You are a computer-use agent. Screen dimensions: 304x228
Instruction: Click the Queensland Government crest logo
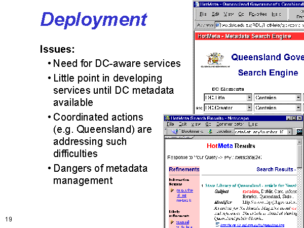(x=215, y=59)
